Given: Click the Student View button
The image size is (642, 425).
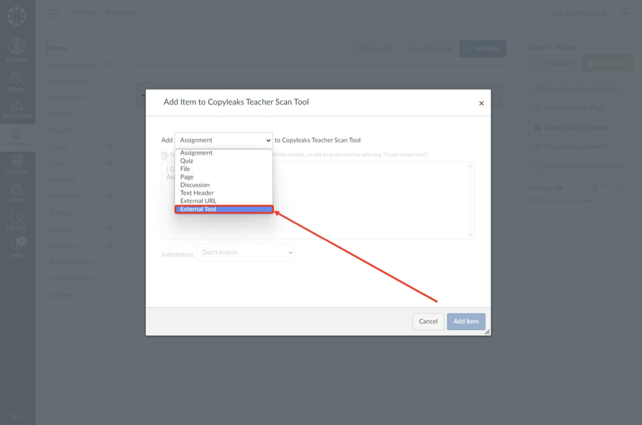Looking at the screenshot, I should [x=580, y=13].
